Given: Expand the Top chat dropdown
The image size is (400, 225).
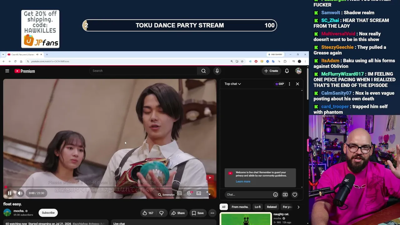Looking at the screenshot, I should coord(232,84).
